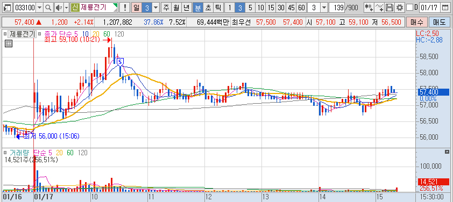Click the 14,521주(256.51%) volume readout
Screen dimensions: 453x202
pos(32,160)
